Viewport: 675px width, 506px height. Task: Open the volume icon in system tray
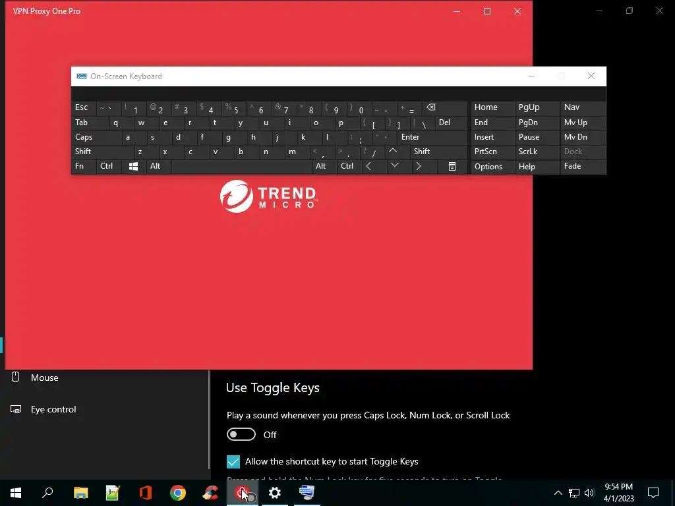(x=589, y=493)
